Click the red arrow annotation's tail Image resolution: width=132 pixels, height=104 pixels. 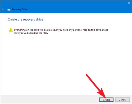pos(87,75)
